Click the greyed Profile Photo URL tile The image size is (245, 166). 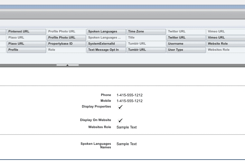point(66,32)
